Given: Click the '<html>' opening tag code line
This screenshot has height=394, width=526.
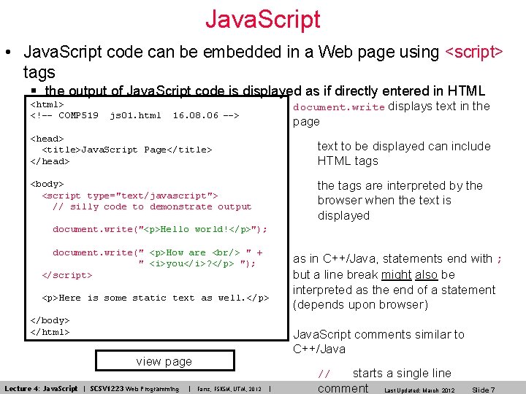Looking at the screenshot, I should tap(47, 104).
